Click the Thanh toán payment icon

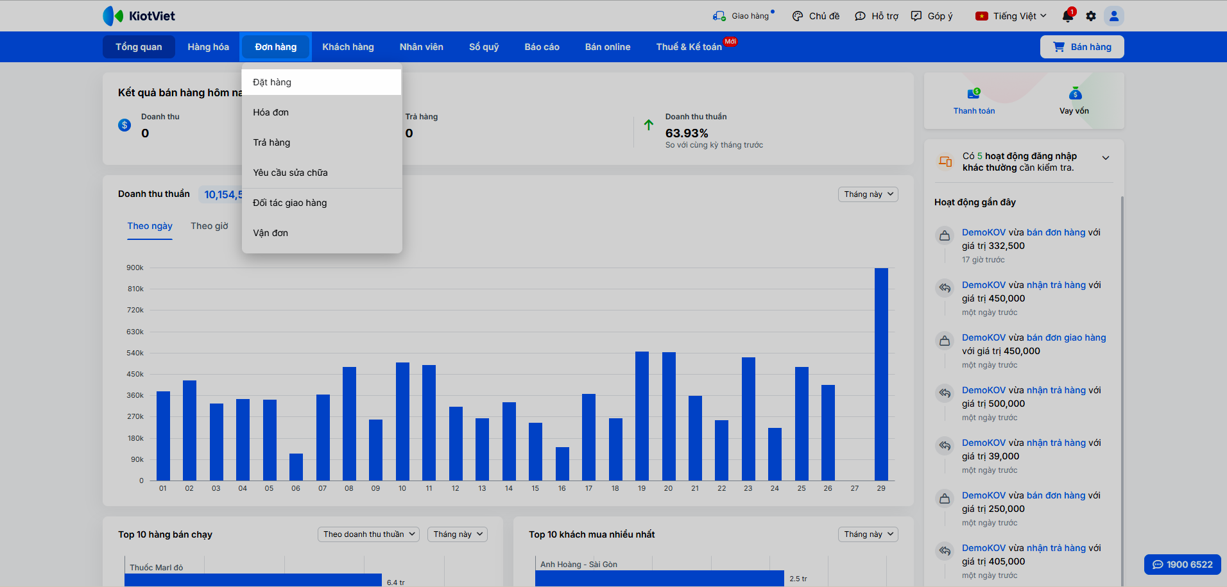pyautogui.click(x=974, y=94)
